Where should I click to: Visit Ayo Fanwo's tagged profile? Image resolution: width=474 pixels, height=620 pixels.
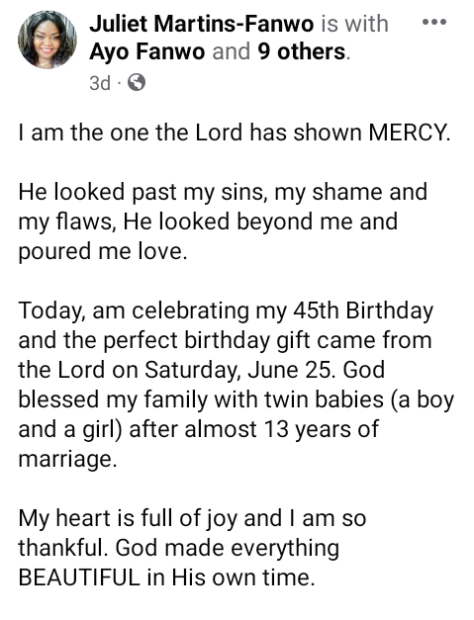(147, 51)
